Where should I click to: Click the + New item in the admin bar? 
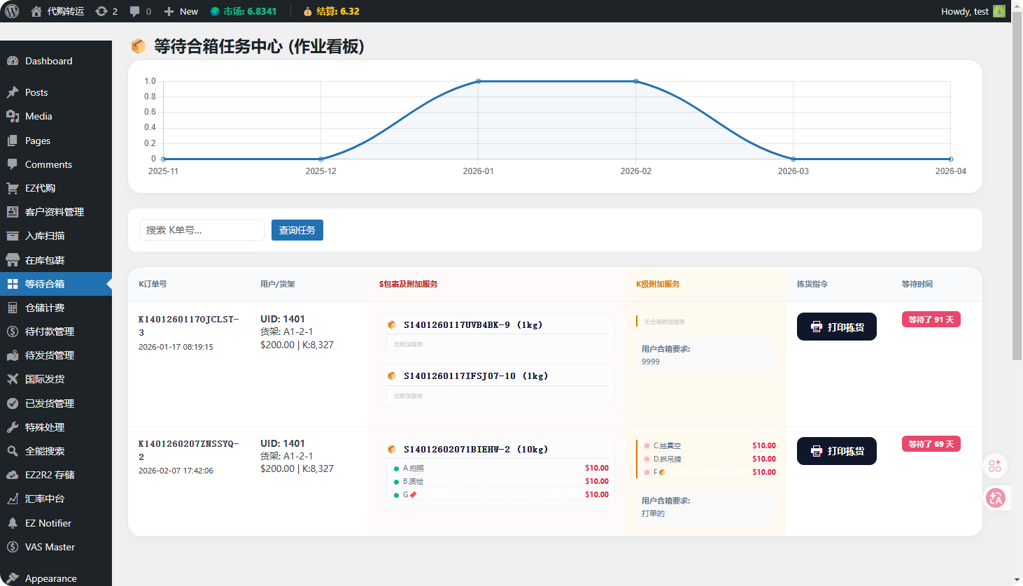pyautogui.click(x=181, y=11)
